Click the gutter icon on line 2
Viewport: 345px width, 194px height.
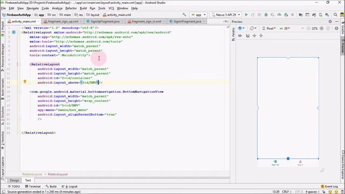14,32
